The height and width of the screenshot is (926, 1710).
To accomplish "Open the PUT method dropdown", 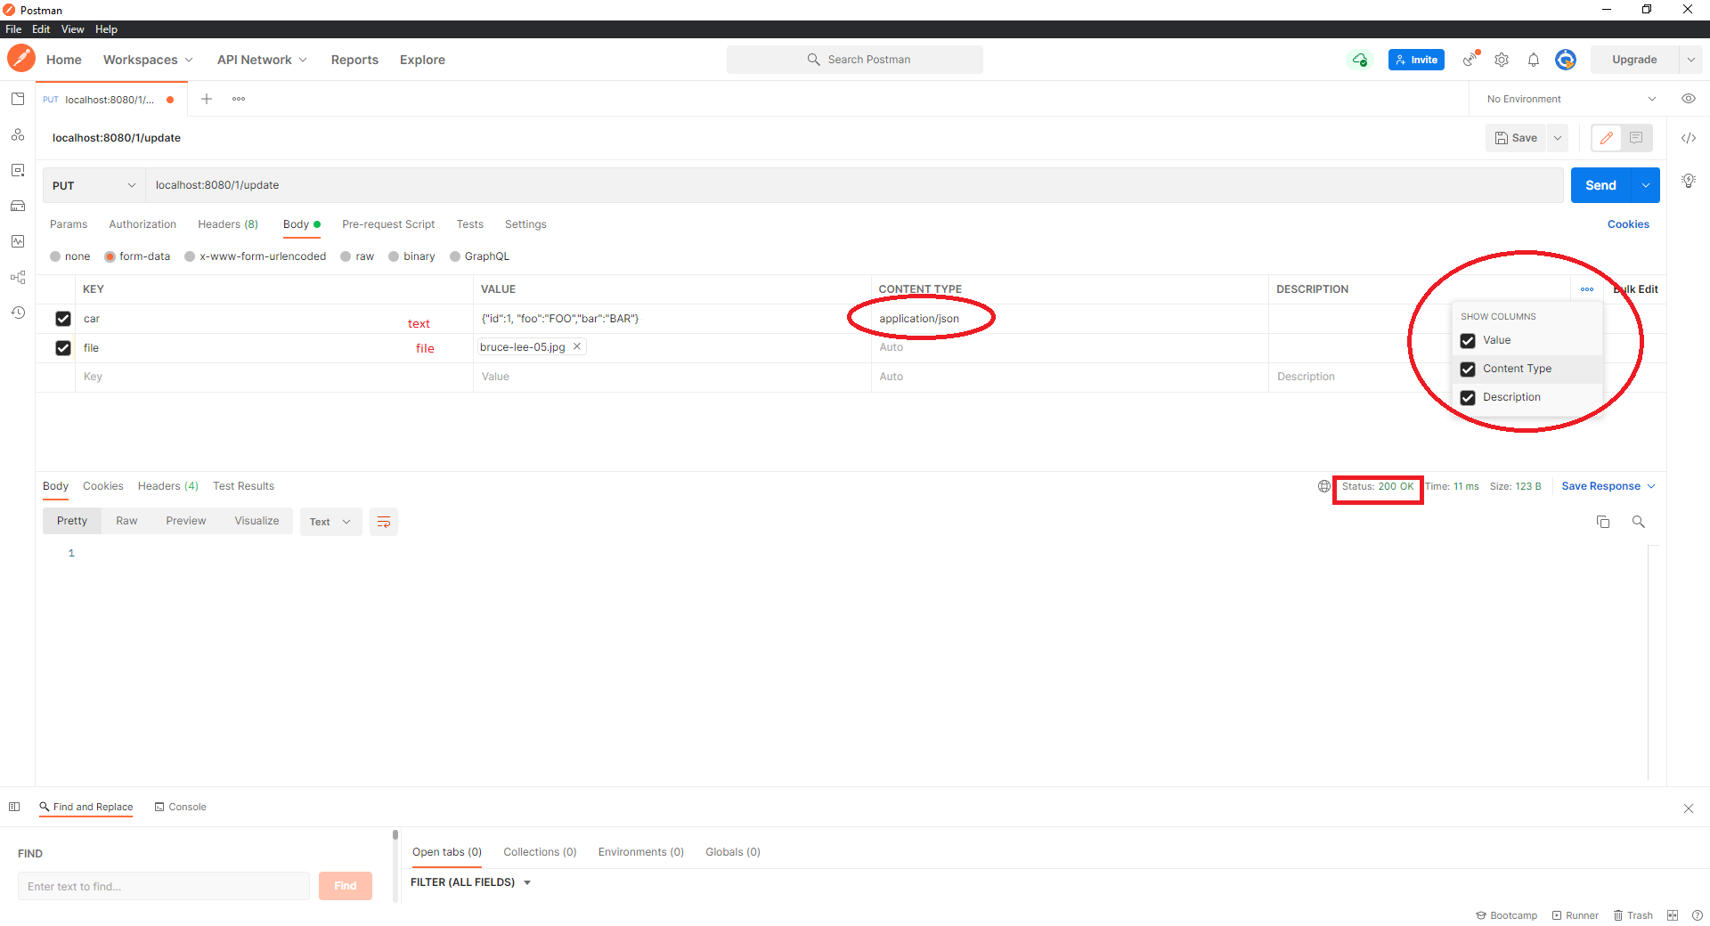I will coord(94,185).
